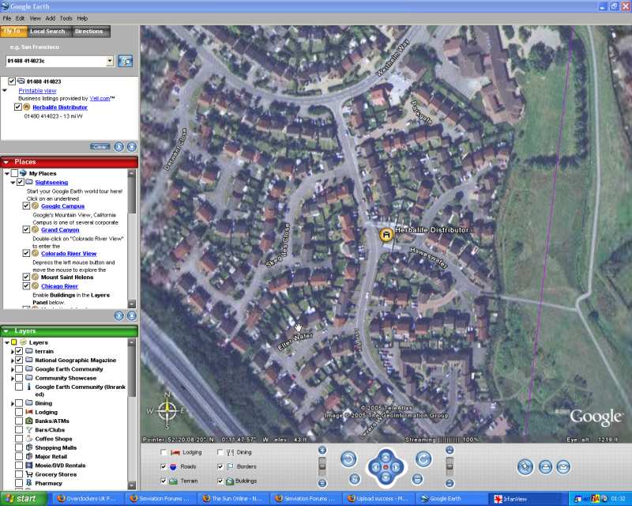The image size is (632, 506).
Task: Expand the Google Earth Community folder
Action: [x=13, y=369]
